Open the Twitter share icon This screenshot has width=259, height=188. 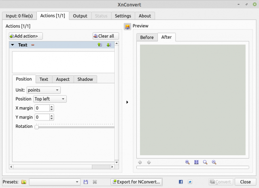click(190, 182)
